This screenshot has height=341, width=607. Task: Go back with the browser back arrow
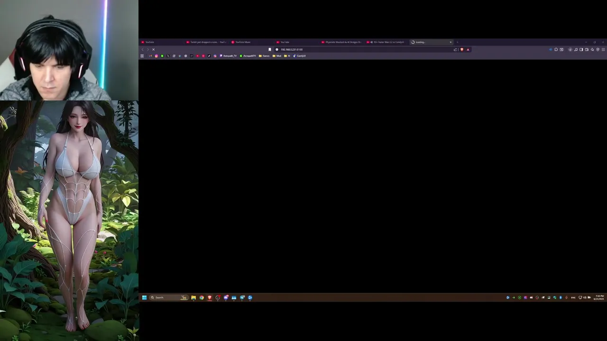[x=142, y=49]
